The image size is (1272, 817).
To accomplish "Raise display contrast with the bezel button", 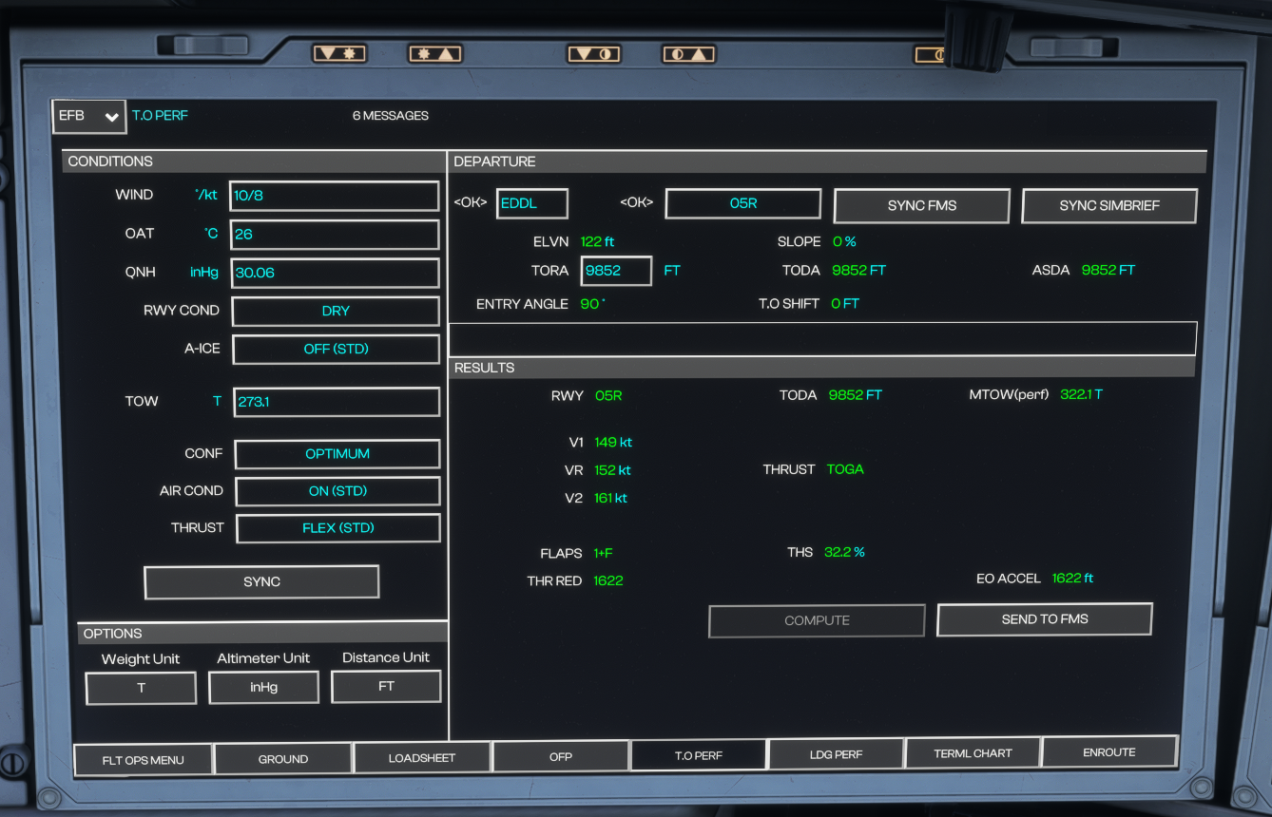I will (688, 54).
